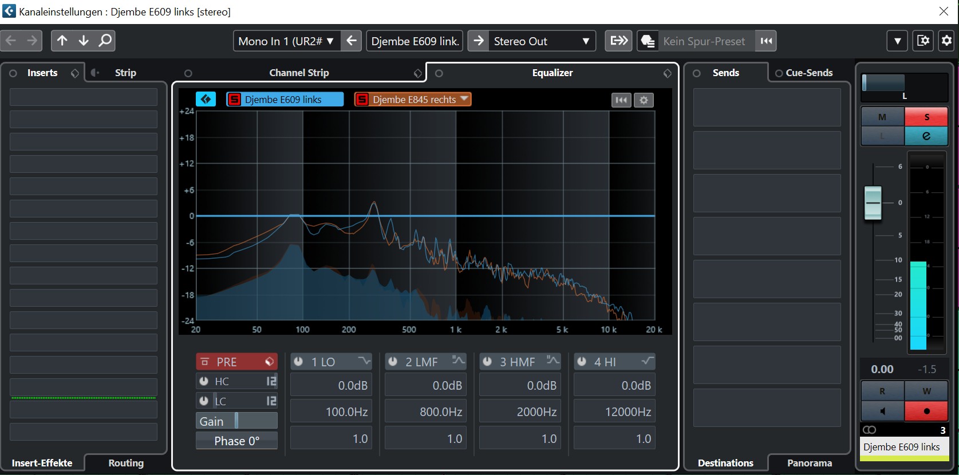Screen dimensions: 959x475
Task: Mute the channel with the M button
Action: [x=882, y=117]
